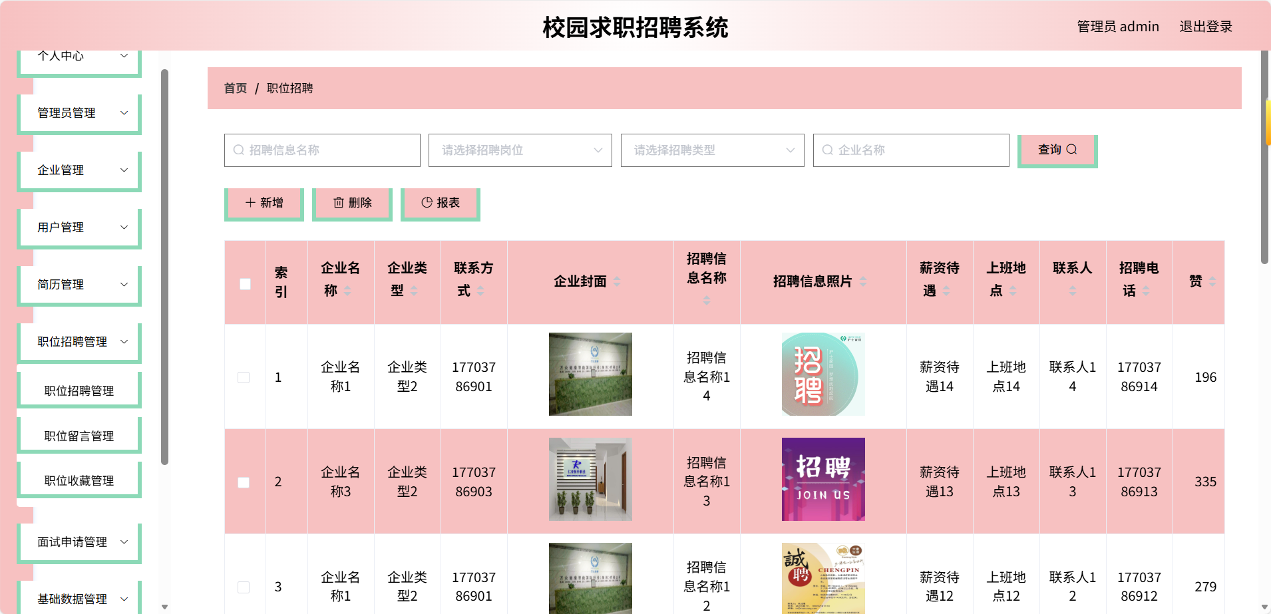
Task: Click the cell 薪资待遇14
Action: coord(940,377)
